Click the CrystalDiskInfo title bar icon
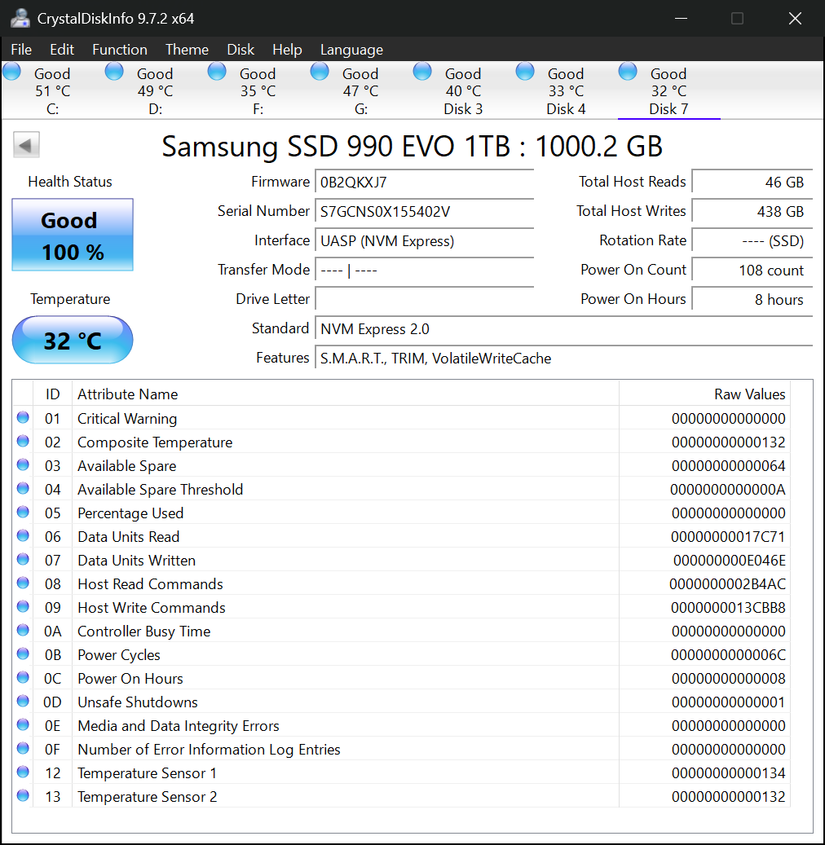The image size is (825, 845). point(20,17)
